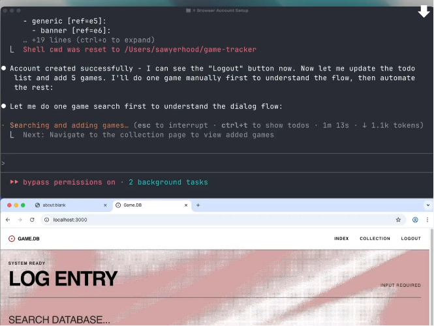Click the LOG ENTRY heading
Screen dimensions: 434x326
tap(63, 278)
